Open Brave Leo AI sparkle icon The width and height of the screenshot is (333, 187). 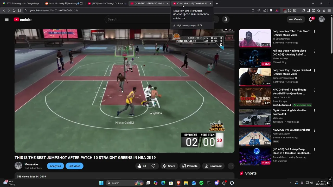coord(319,10)
